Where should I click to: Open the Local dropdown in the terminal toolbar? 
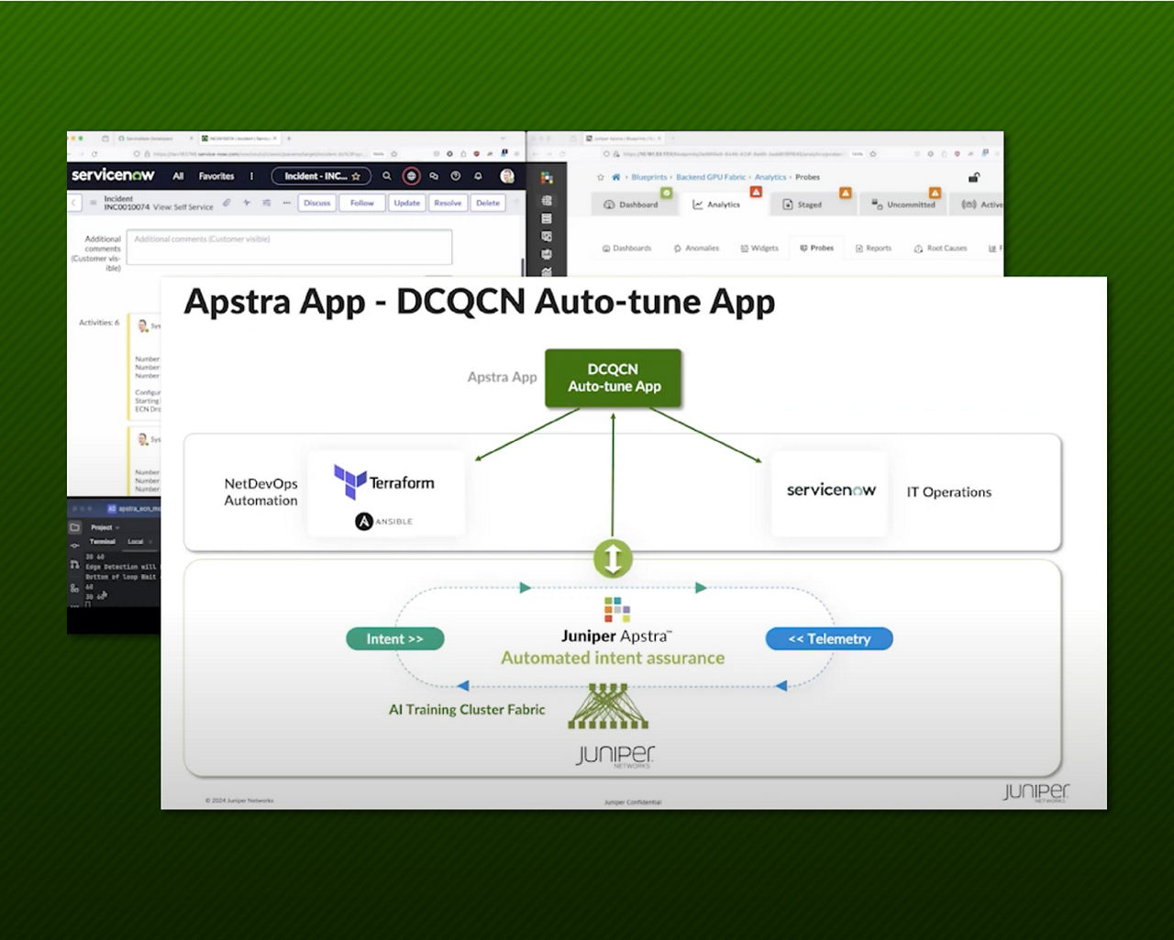pos(136,541)
